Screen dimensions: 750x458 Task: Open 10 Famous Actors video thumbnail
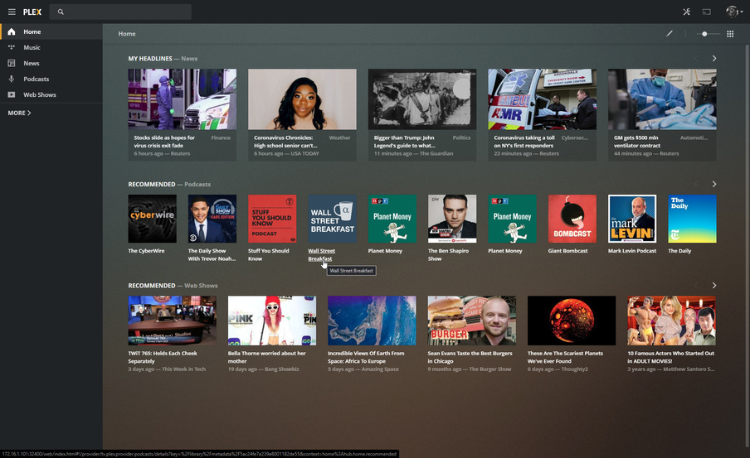(x=671, y=321)
